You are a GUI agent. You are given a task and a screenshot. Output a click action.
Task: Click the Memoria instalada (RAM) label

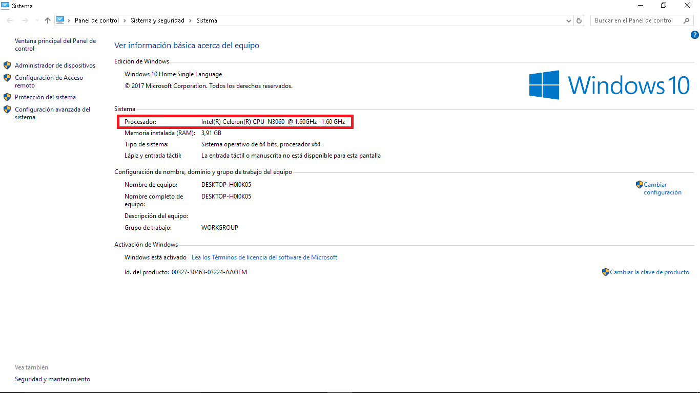160,133
